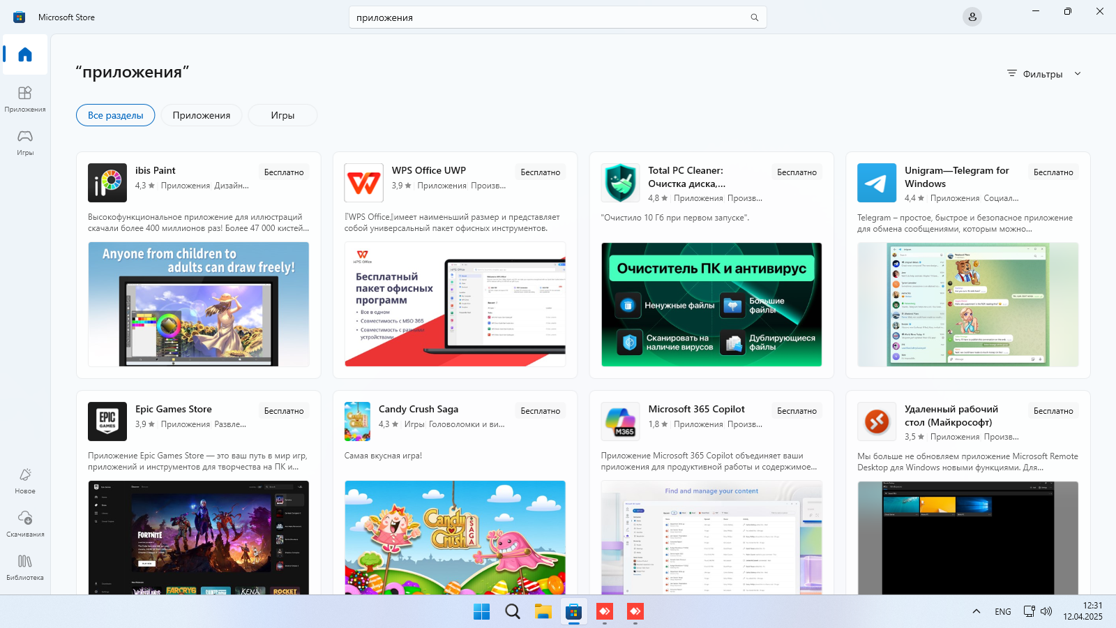Open the Windows Start menu
The width and height of the screenshot is (1116, 628).
point(481,612)
